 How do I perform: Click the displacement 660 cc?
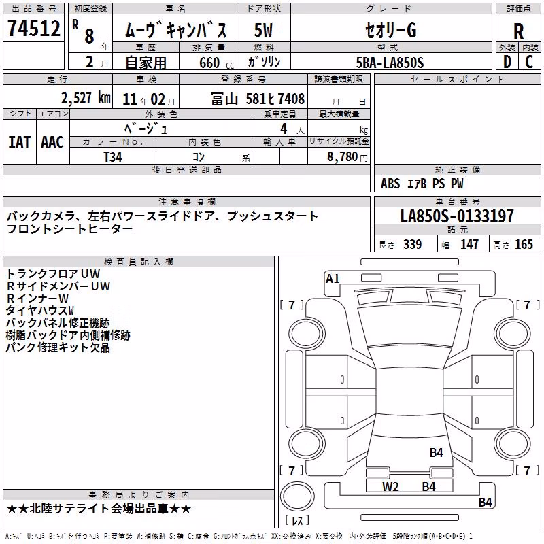pos(216,63)
